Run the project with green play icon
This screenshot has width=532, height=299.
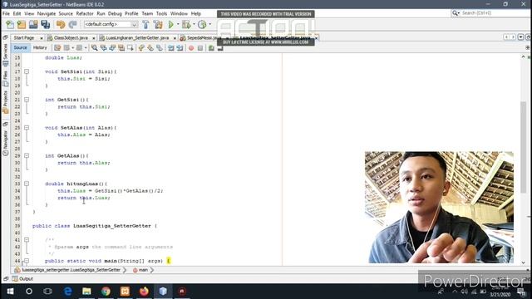tap(171, 24)
